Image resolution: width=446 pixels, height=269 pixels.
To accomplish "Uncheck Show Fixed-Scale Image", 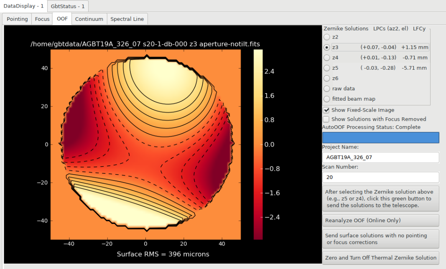I will click(326, 110).
